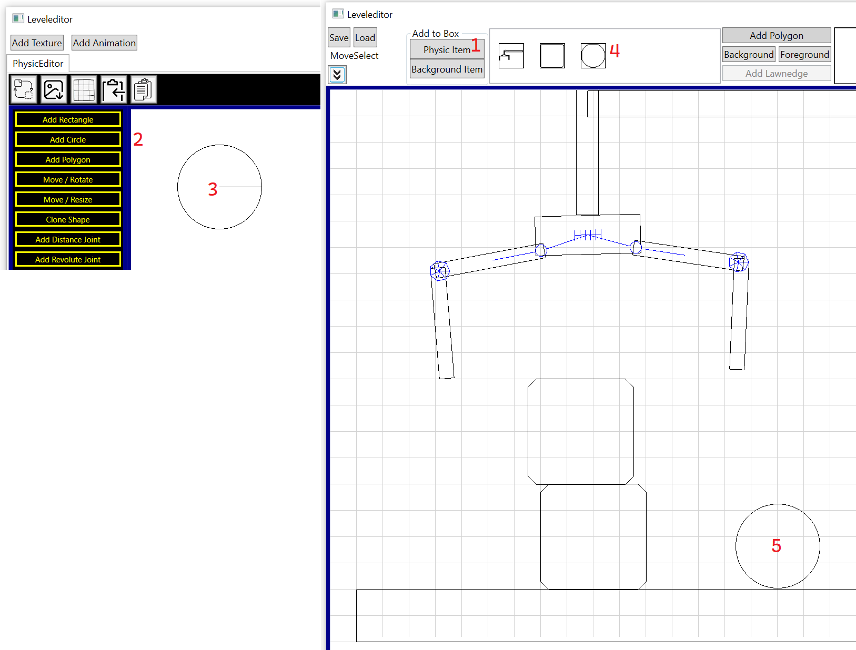This screenshot has width=856, height=650.
Task: Choose Add Rectangle in the tool list
Action: [x=68, y=119]
